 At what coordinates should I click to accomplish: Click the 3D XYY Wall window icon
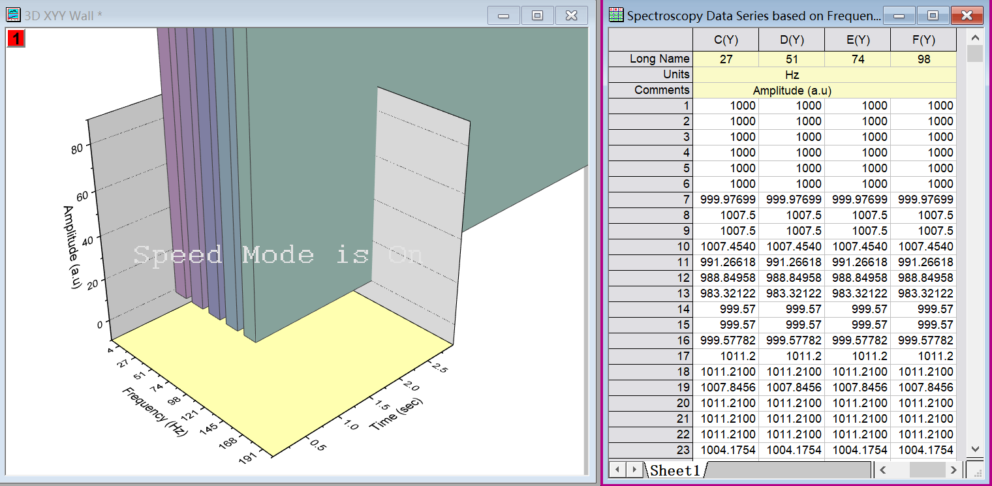pyautogui.click(x=14, y=15)
